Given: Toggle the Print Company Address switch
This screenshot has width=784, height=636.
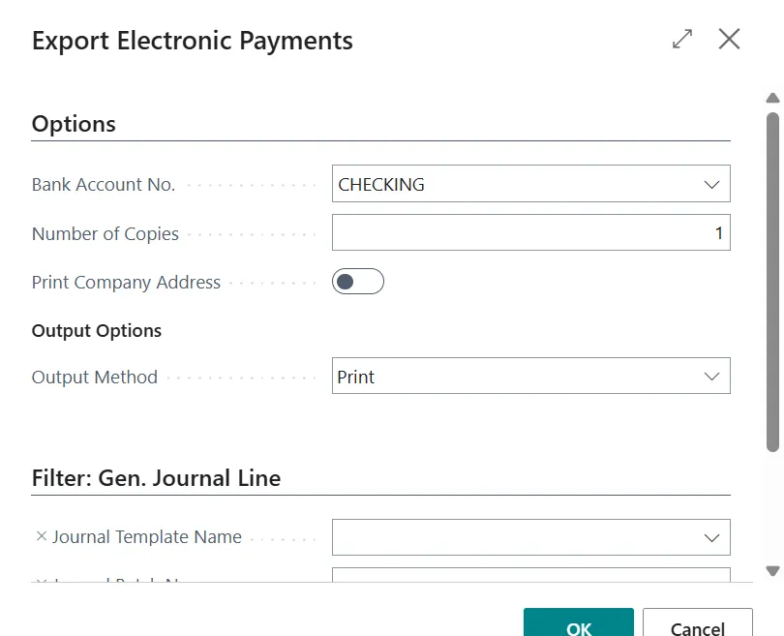Looking at the screenshot, I should click(358, 282).
